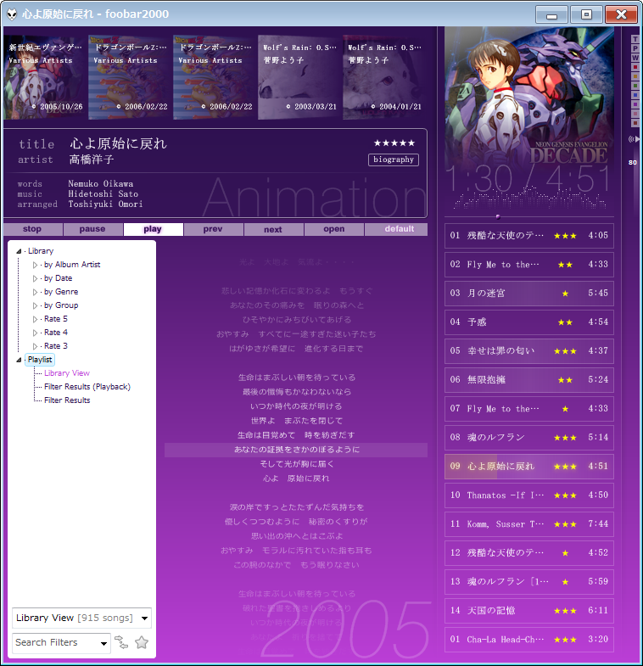This screenshot has width=643, height=666.
Task: Click the filter swap arrows icon
Action: tap(121, 642)
